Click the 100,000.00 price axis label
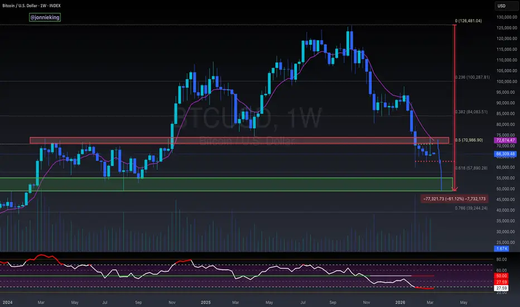The image size is (520, 307). (x=507, y=81)
